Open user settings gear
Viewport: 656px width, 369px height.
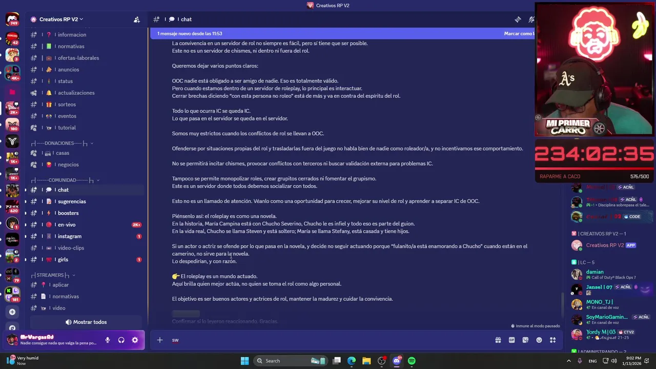click(135, 340)
